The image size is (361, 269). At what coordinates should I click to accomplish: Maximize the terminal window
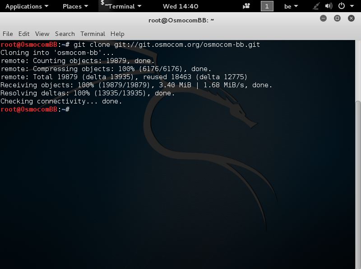[337, 18]
